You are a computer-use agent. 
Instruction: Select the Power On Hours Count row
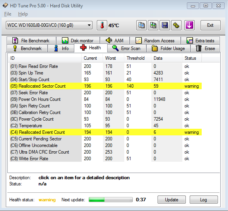[106, 99]
